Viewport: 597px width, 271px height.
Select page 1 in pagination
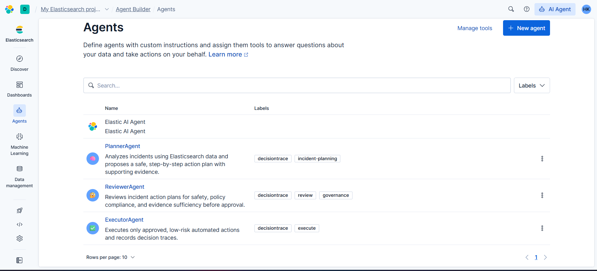(536, 257)
